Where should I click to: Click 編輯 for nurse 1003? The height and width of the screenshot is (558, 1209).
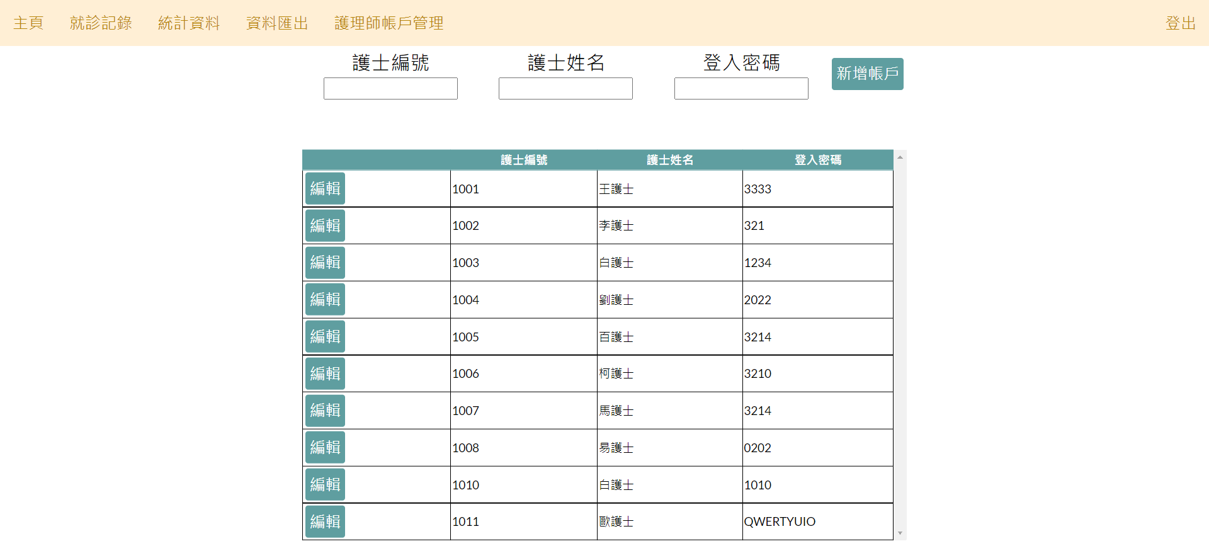point(325,263)
